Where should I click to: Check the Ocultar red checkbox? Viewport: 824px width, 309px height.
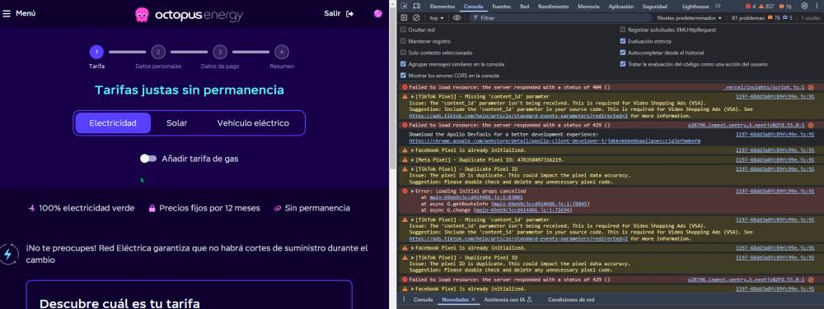[404, 30]
